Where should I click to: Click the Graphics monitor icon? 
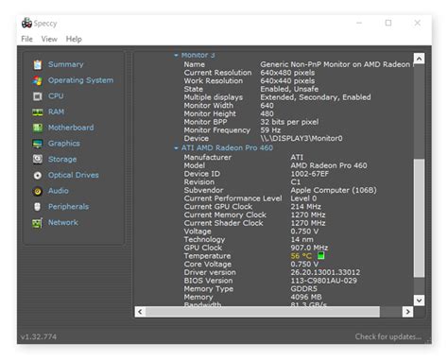click(x=38, y=144)
